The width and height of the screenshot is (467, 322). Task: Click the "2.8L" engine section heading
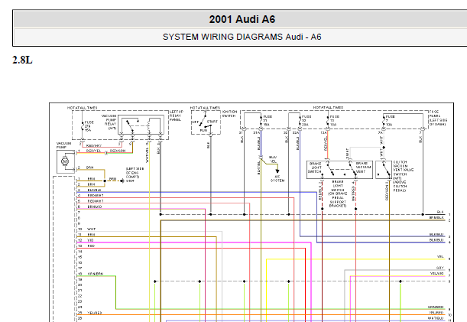tap(22, 60)
